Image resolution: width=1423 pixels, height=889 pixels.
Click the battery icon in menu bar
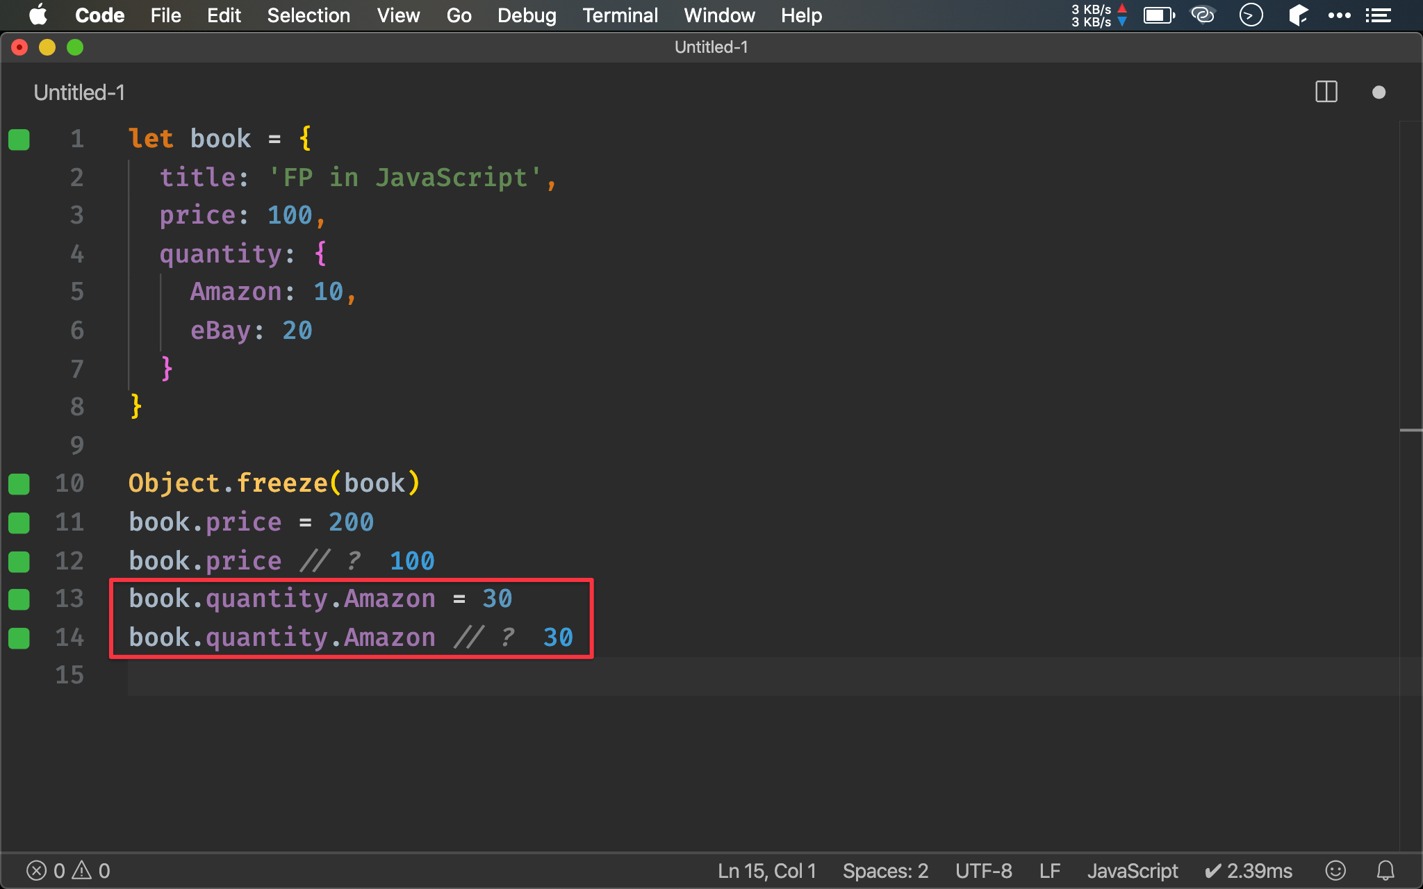[1158, 15]
